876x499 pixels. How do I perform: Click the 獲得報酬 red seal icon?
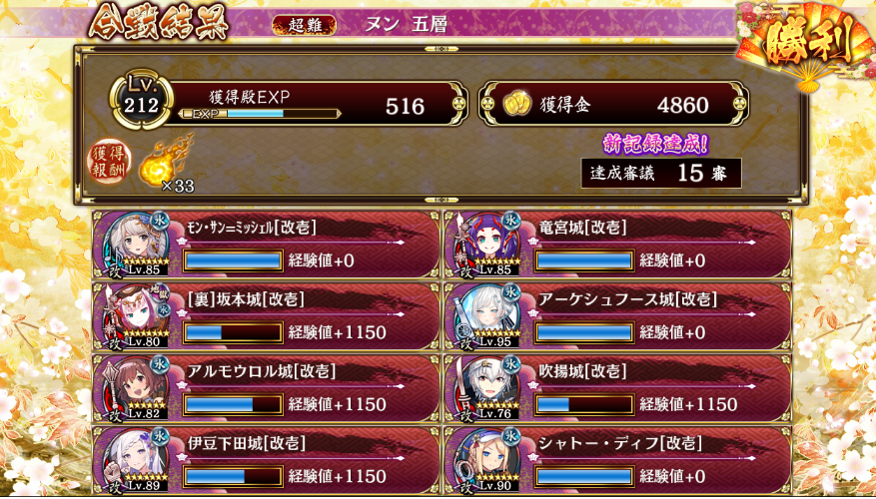click(110, 162)
